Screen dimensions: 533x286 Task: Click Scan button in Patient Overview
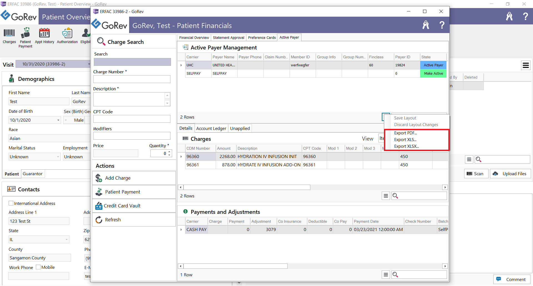[x=476, y=174]
